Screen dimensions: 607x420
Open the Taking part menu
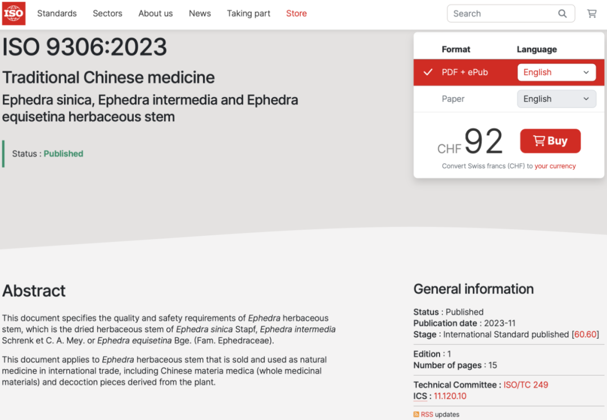tap(248, 13)
